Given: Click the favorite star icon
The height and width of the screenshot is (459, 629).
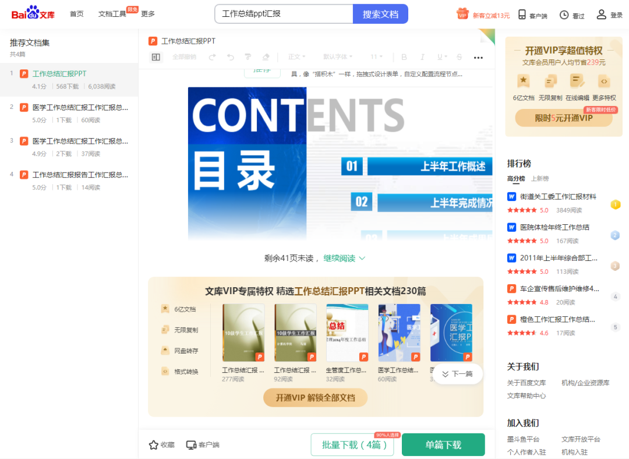Looking at the screenshot, I should pyautogui.click(x=153, y=444).
